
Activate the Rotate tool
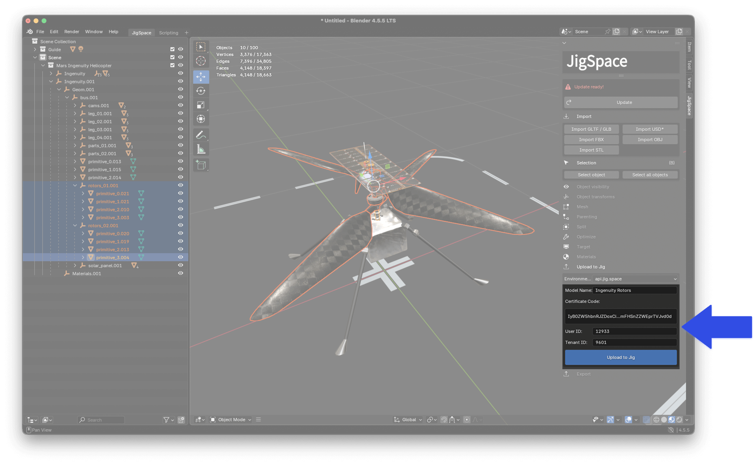[x=201, y=91]
